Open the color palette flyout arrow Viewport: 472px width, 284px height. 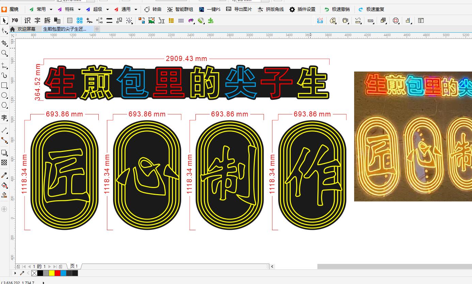[15, 273]
